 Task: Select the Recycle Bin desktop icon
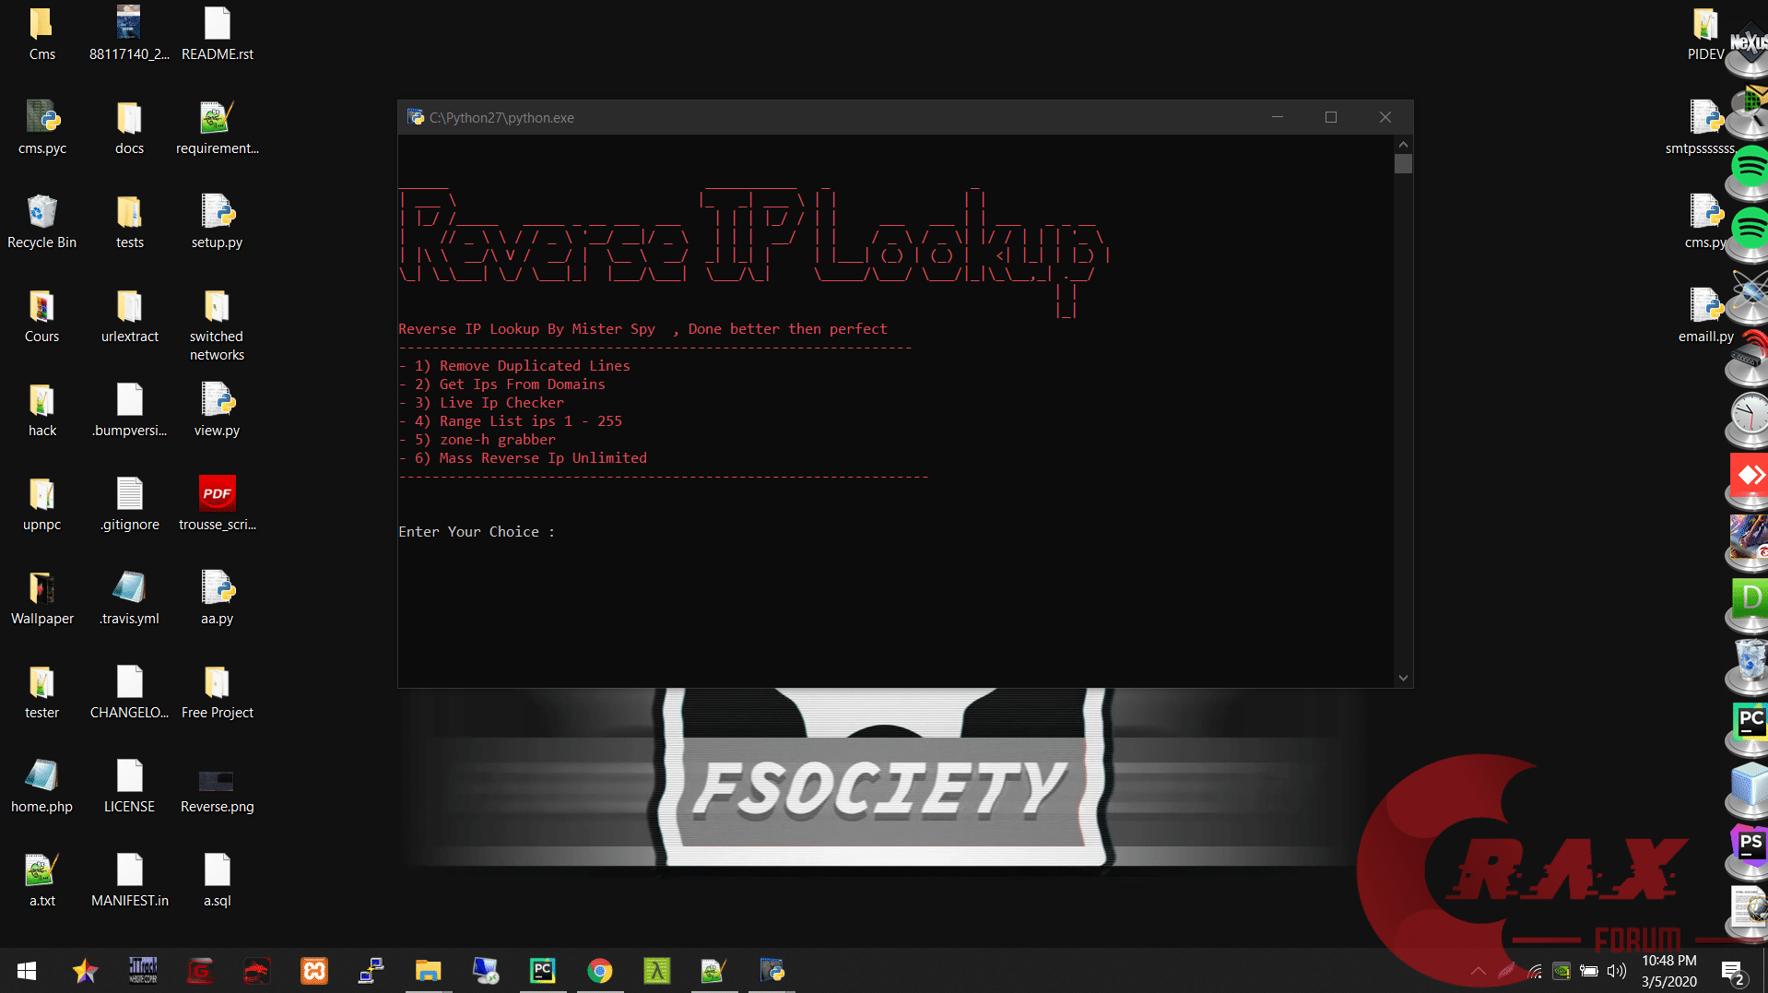click(x=41, y=222)
